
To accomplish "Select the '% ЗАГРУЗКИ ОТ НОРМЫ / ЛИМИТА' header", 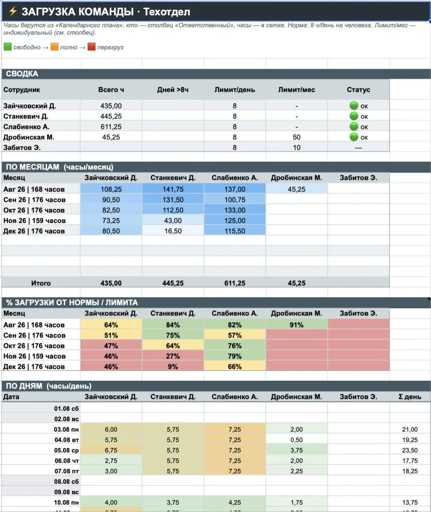I will point(216,302).
